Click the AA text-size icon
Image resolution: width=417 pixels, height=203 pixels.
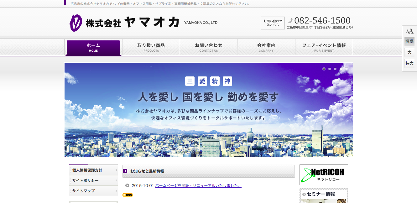(x=409, y=31)
